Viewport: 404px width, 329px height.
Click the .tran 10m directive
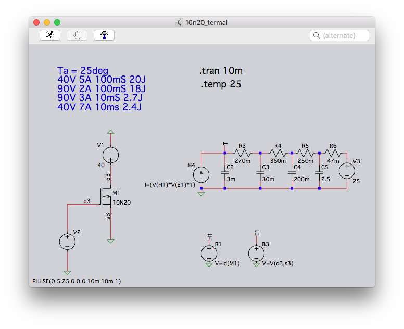coord(221,71)
